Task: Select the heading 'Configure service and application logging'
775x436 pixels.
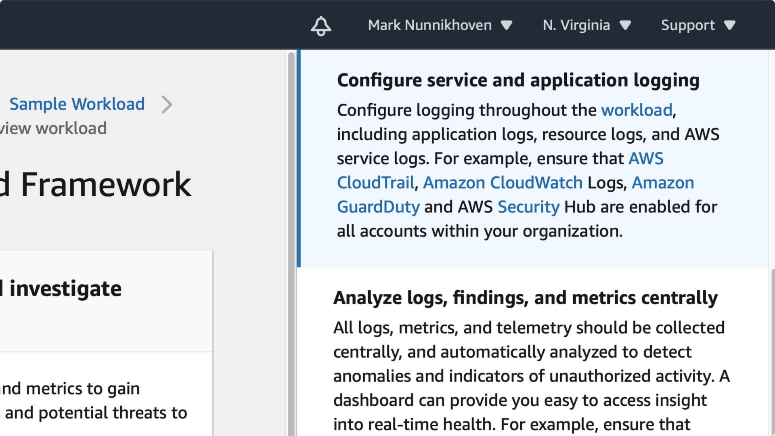Action: click(x=518, y=80)
